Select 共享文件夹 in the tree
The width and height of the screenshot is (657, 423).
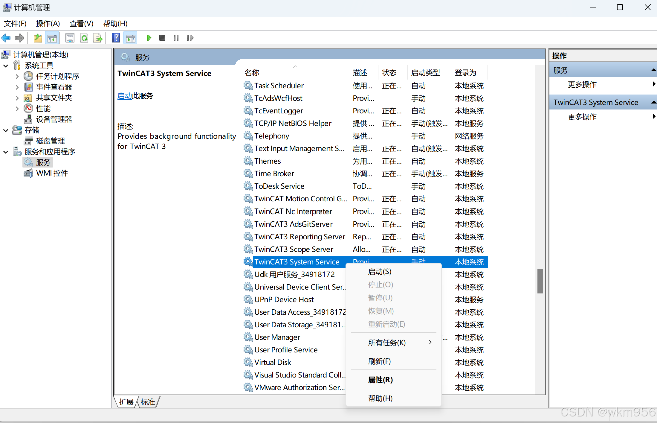(54, 98)
